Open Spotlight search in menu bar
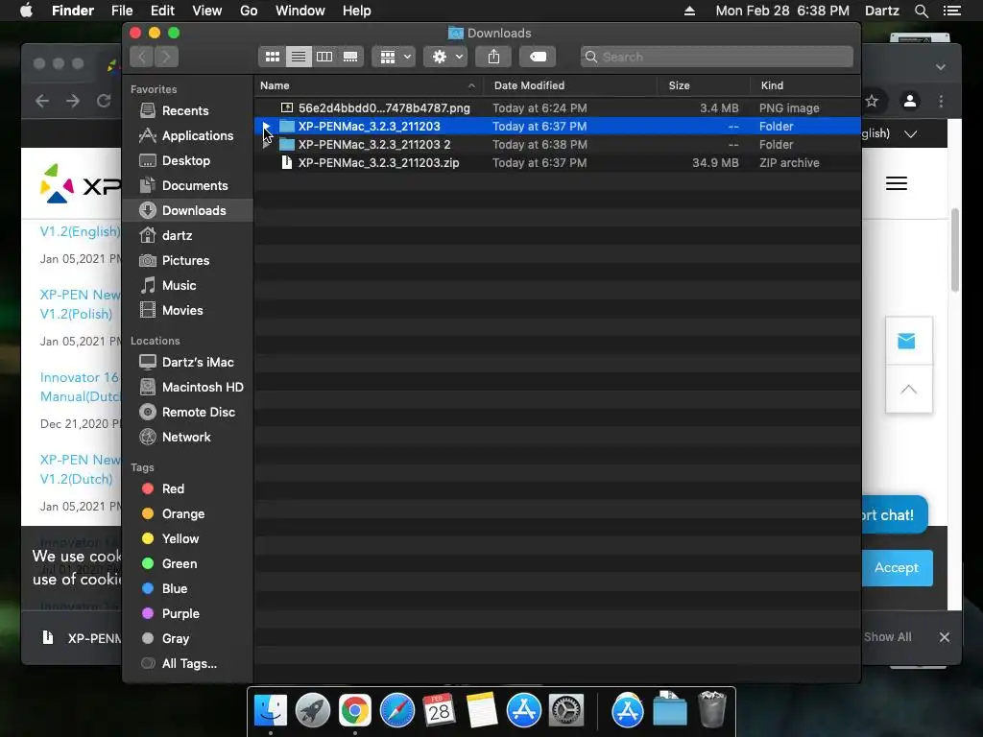 [x=921, y=11]
